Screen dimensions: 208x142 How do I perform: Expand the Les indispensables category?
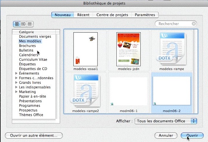16,87
